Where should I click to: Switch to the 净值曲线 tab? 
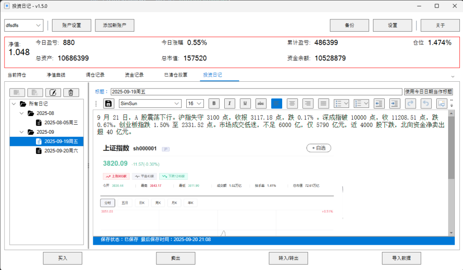click(x=56, y=75)
